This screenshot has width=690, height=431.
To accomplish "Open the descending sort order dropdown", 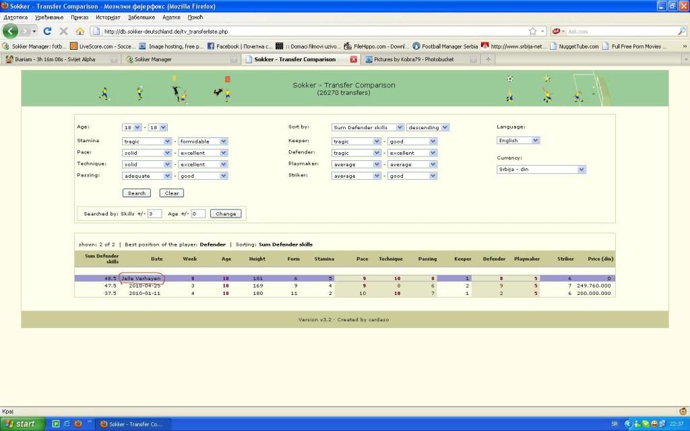I will click(428, 127).
